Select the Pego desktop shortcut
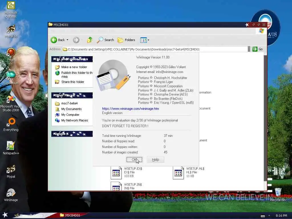Viewport: 292px width, 219px height. 11,54
